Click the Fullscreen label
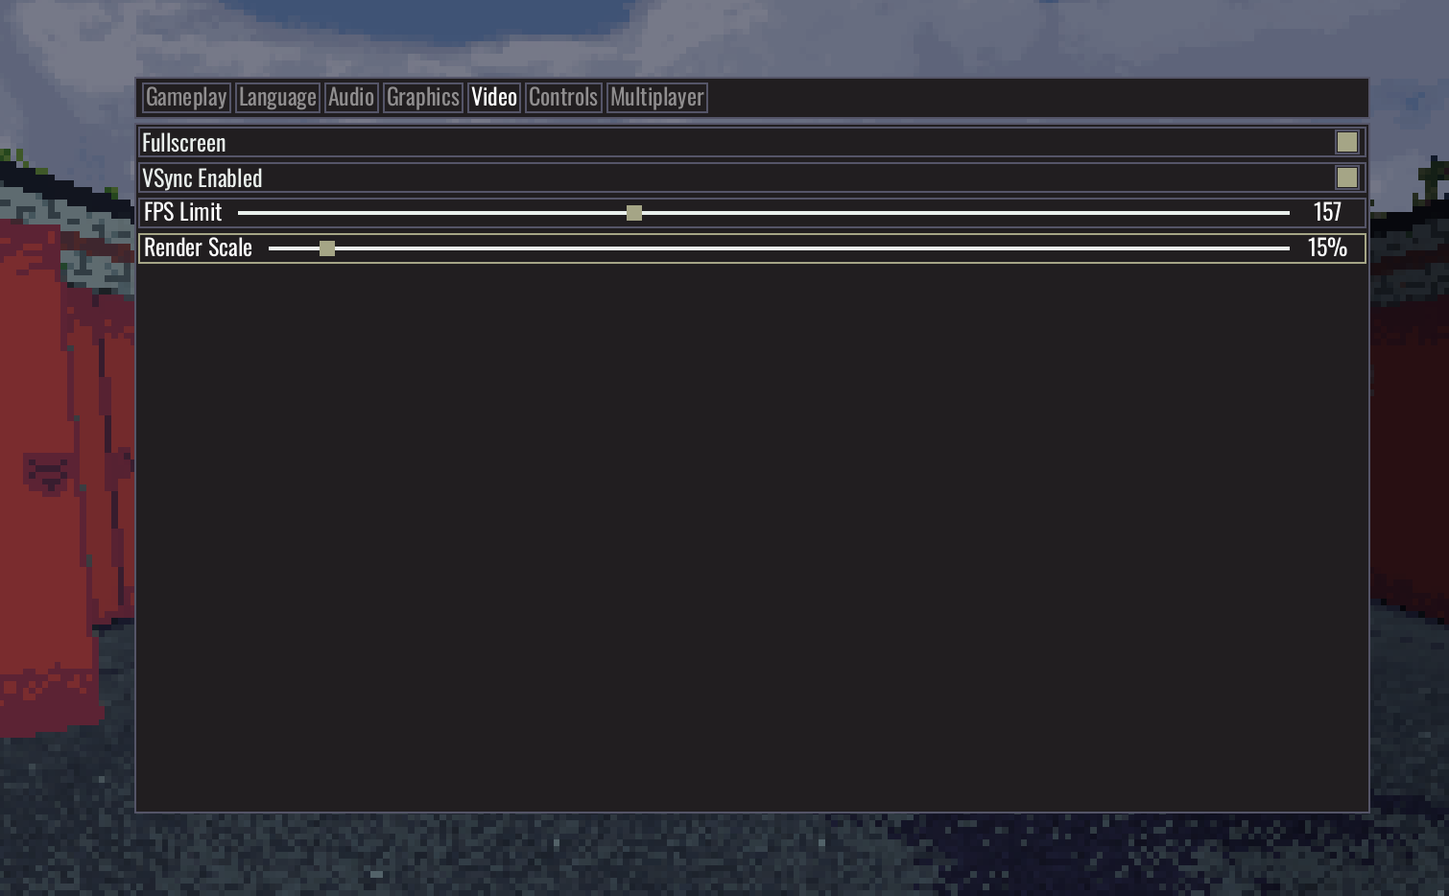The width and height of the screenshot is (1449, 896). [x=184, y=143]
